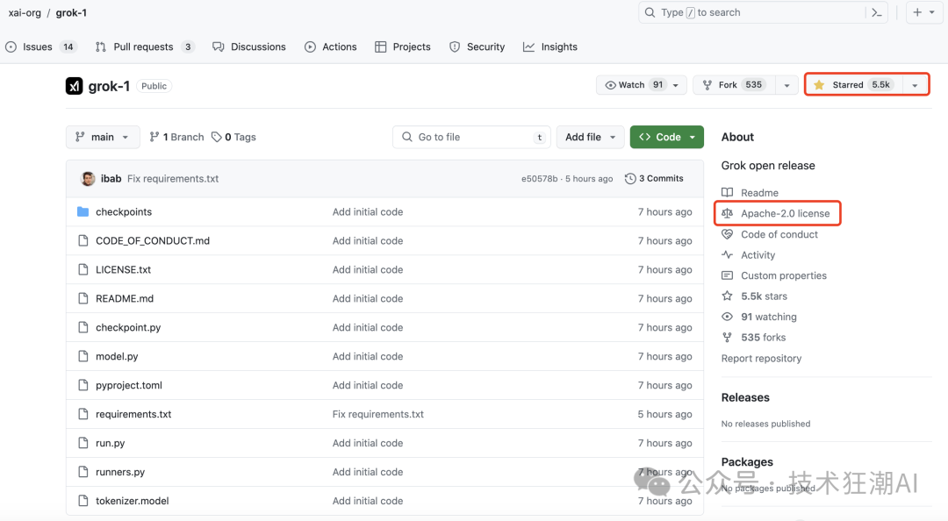Viewport: 948px width, 521px height.
Task: Open the ibab author link
Action: [111, 178]
